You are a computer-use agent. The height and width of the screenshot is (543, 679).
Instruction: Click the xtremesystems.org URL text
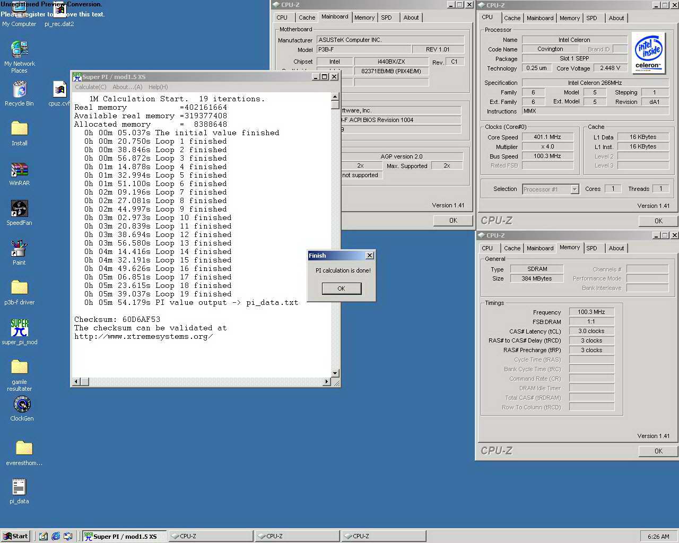143,336
